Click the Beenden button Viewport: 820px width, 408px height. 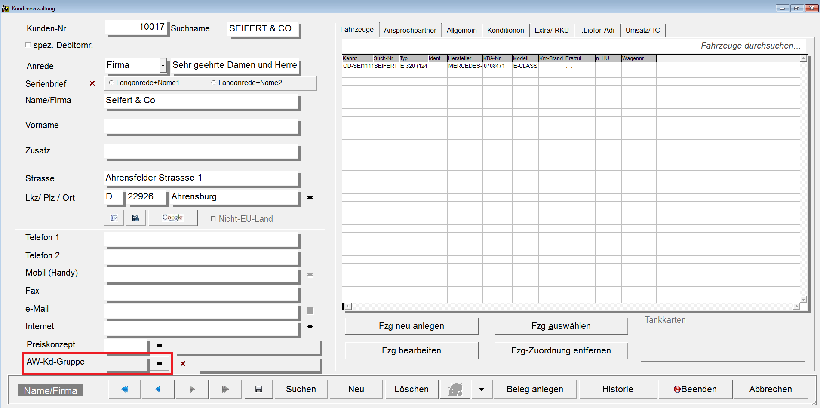(695, 389)
